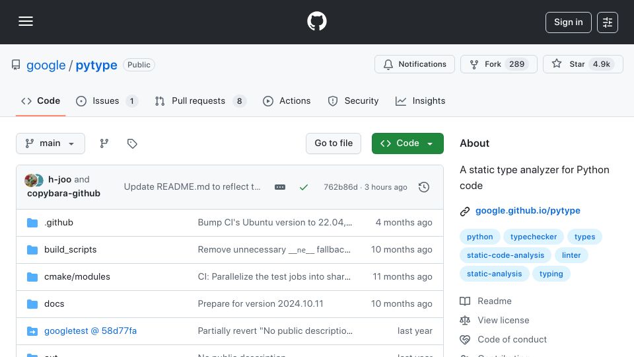Open the Remove unnecessary __ne__ commit
The height and width of the screenshot is (357, 634).
click(274, 250)
